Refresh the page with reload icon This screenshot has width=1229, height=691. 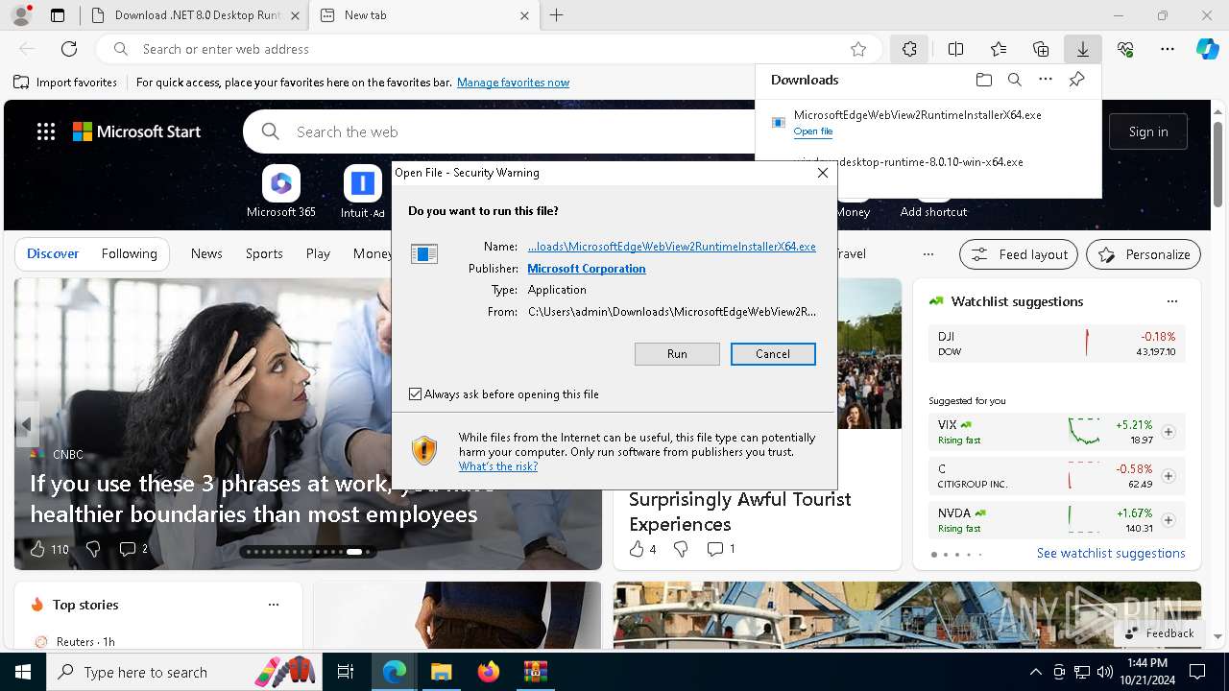(x=69, y=49)
